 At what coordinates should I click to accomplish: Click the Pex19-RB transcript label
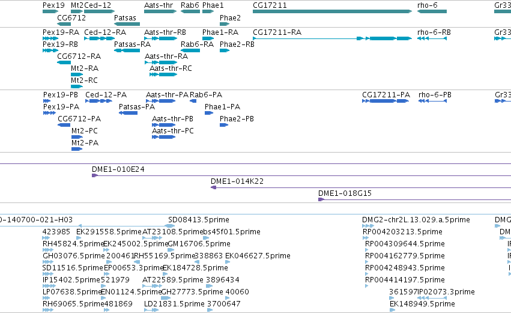60,44
